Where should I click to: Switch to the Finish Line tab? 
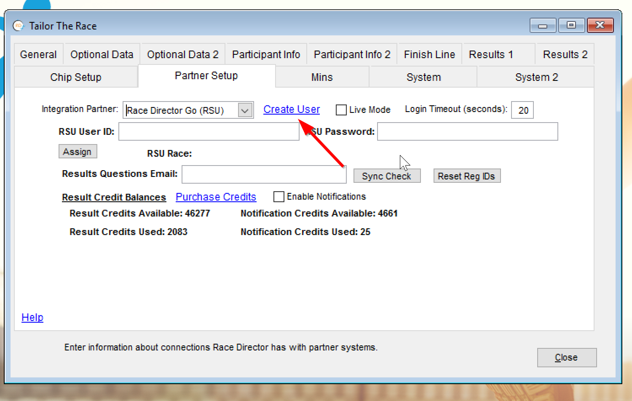(x=429, y=54)
